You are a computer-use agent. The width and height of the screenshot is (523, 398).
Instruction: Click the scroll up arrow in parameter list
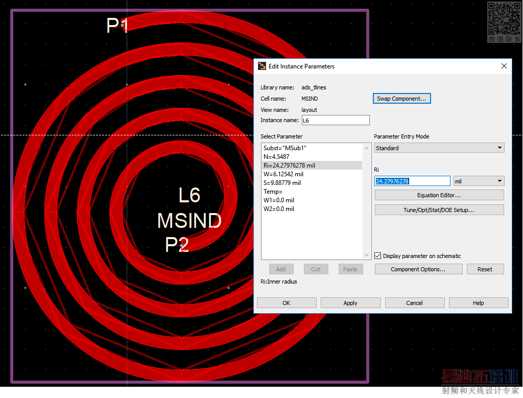tap(366, 148)
